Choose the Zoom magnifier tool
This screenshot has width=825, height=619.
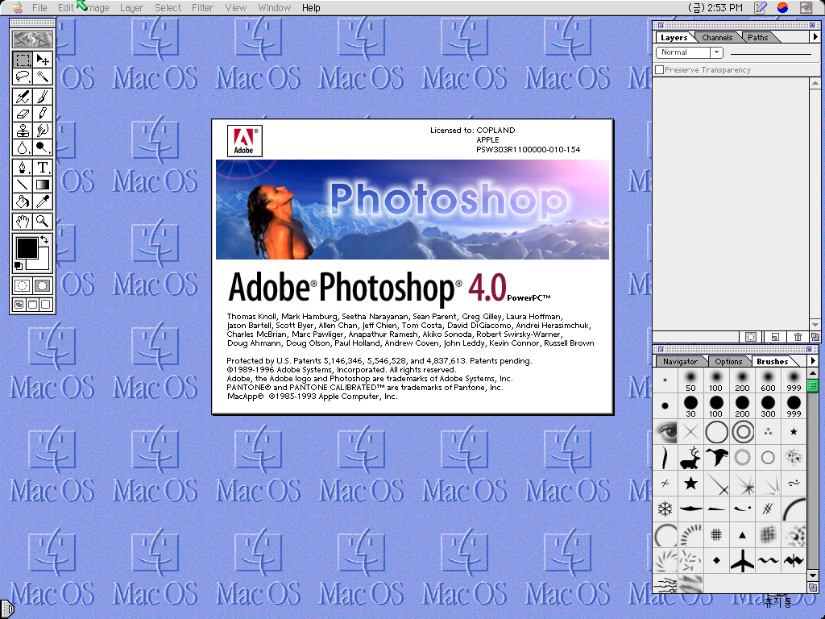click(43, 222)
